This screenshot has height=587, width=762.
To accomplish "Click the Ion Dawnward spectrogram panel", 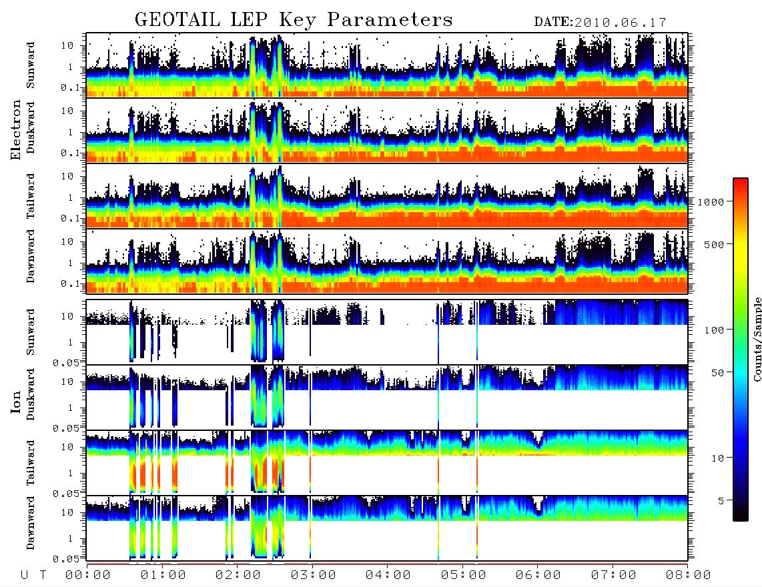I will pyautogui.click(x=387, y=528).
